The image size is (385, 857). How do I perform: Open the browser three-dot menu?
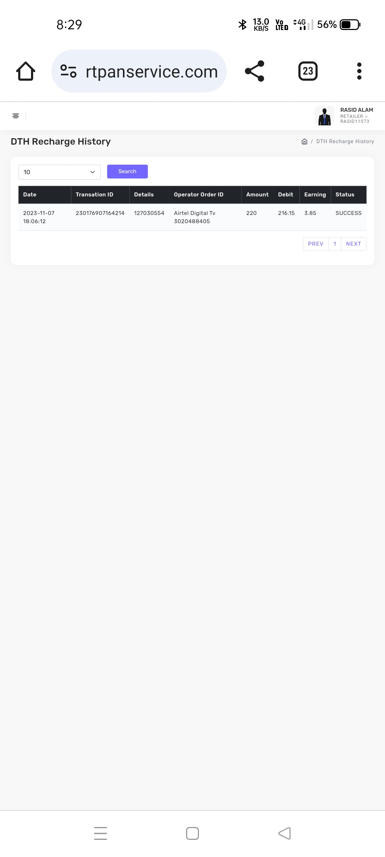(359, 71)
